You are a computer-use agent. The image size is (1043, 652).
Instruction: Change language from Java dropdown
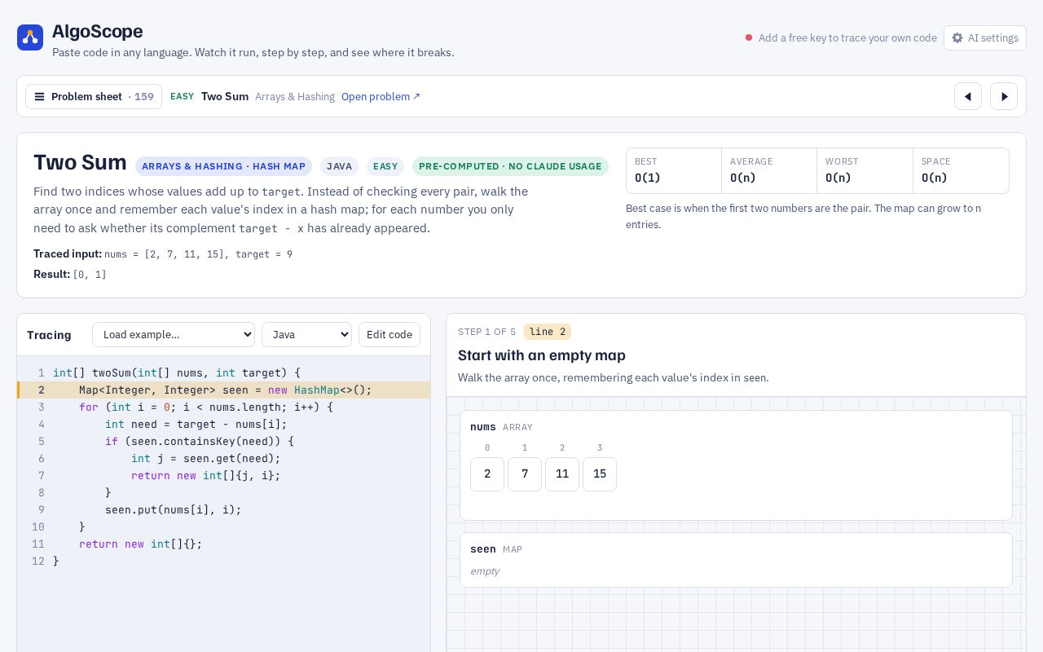pos(306,334)
